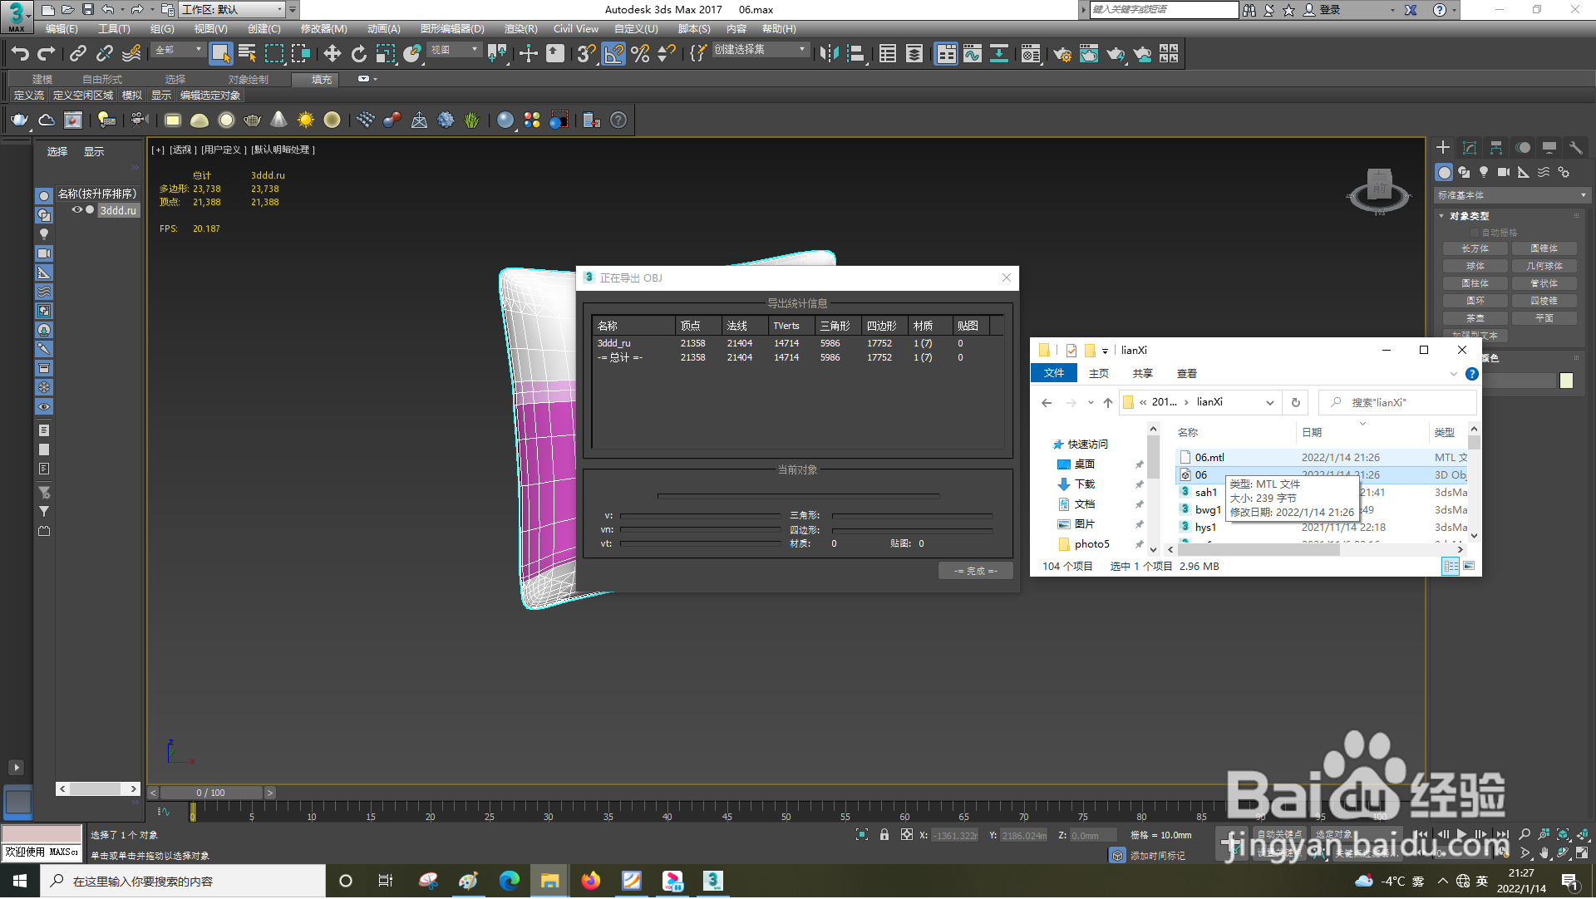This screenshot has height=899, width=1596.
Task: Select the Rotate transform tool
Action: coord(358,54)
